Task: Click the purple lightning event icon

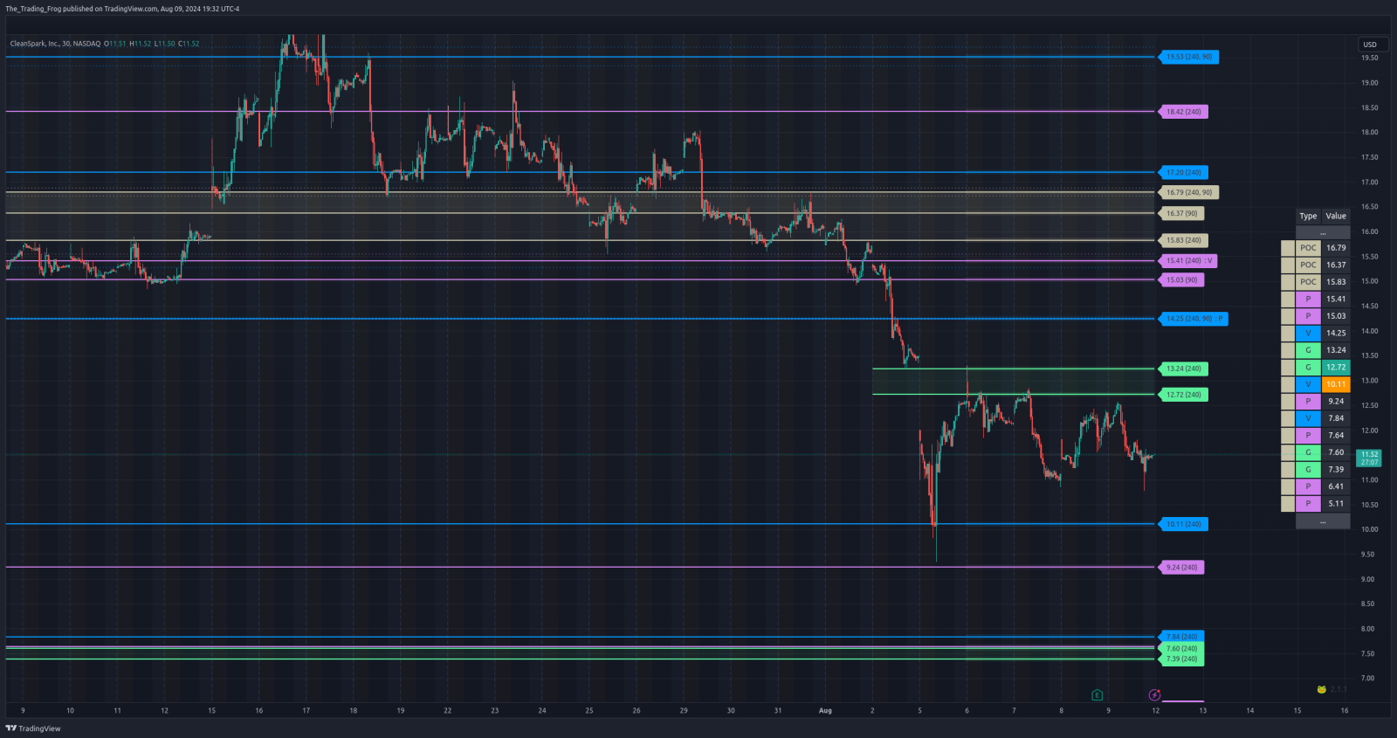Action: pyautogui.click(x=1154, y=695)
